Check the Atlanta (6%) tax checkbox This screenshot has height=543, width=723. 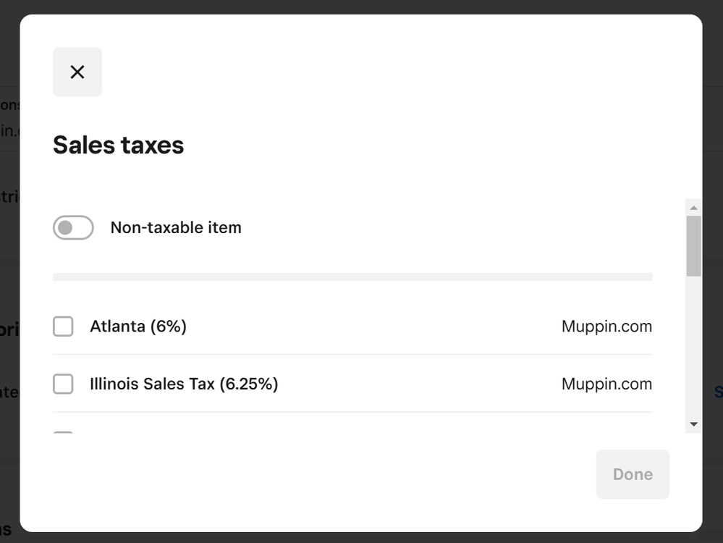pyautogui.click(x=63, y=327)
